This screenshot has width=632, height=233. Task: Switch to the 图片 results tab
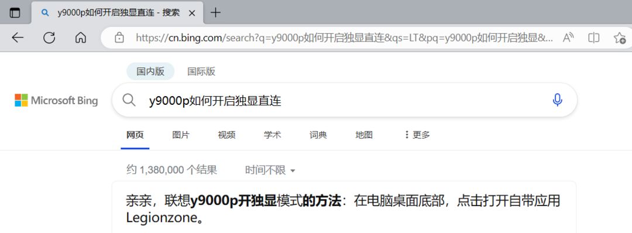(x=181, y=135)
